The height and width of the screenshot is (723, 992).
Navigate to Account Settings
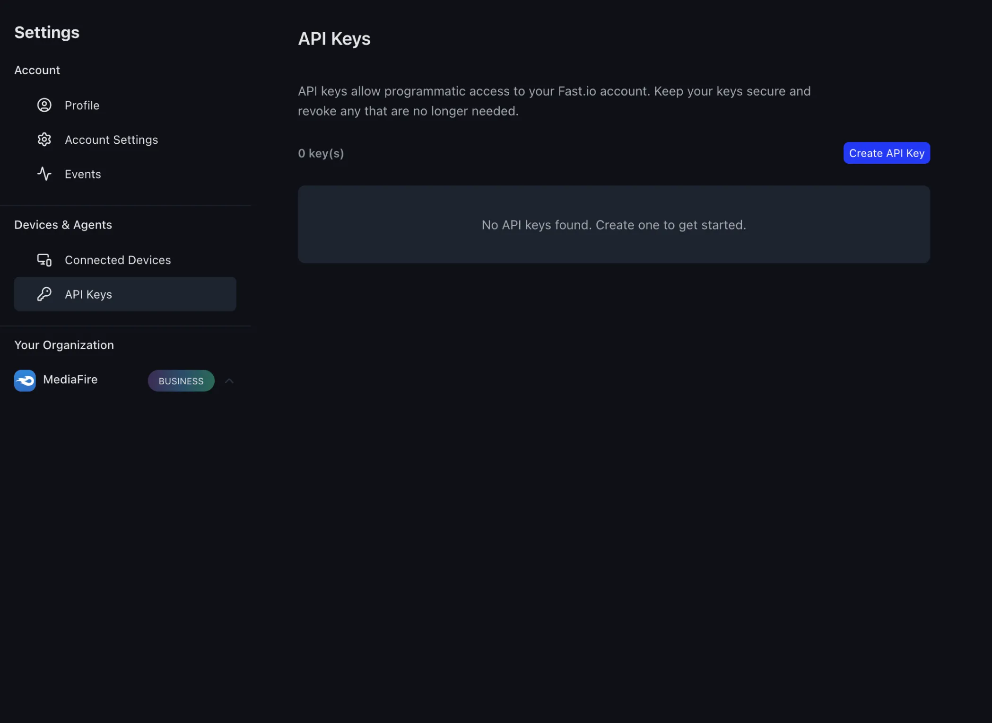(x=111, y=139)
